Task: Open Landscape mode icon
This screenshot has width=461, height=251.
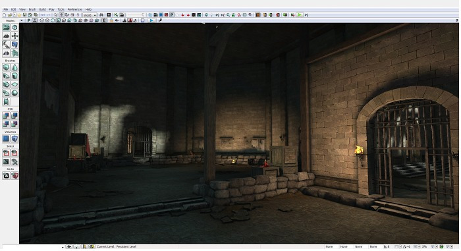Action: 6,53
